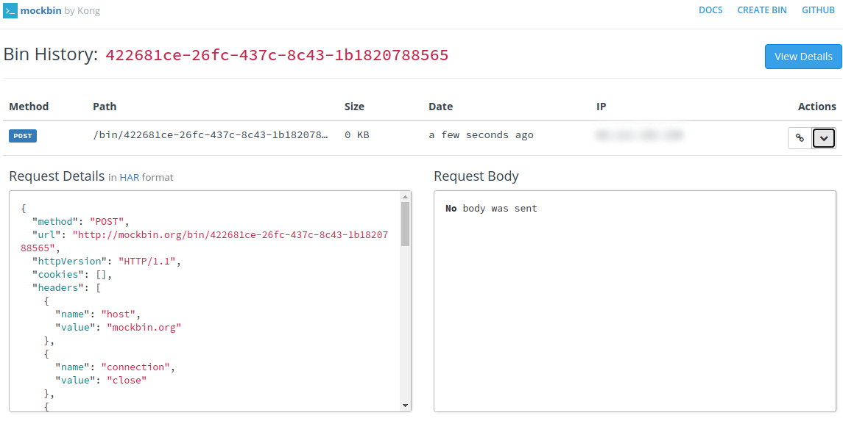Click the "value": "close" line

point(102,381)
